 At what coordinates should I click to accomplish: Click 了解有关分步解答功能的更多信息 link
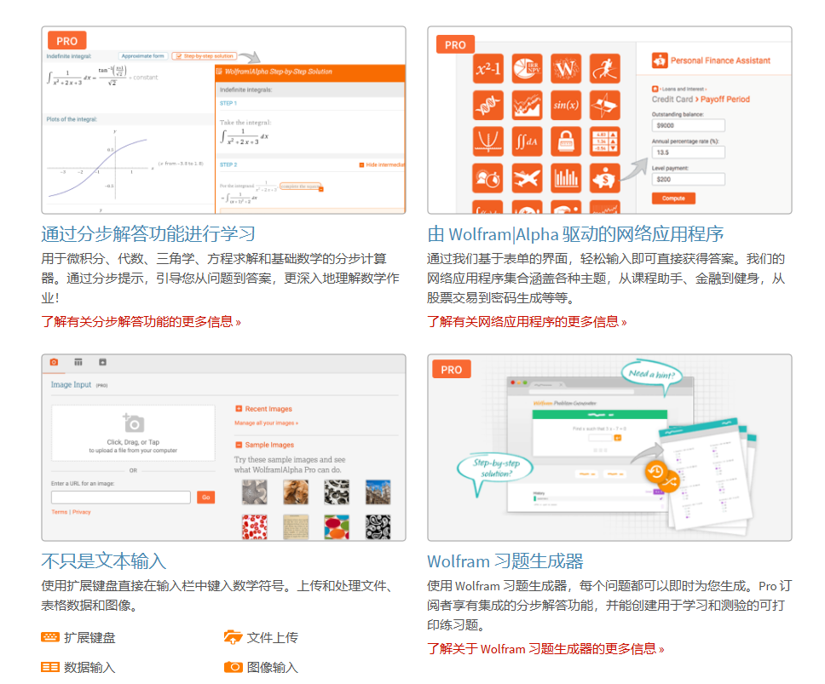(141, 322)
